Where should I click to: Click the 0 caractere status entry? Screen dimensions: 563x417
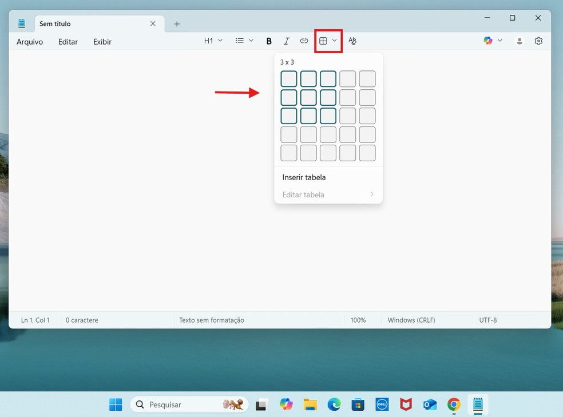(x=82, y=320)
